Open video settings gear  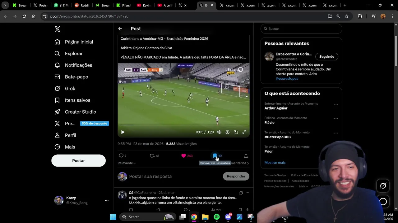click(x=228, y=132)
